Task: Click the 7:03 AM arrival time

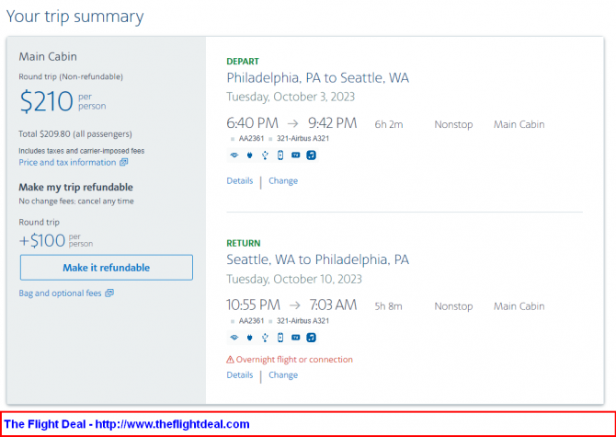Action: coord(333,305)
